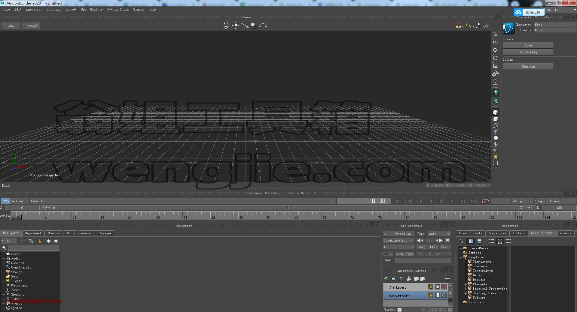Image resolution: width=577 pixels, height=312 pixels.
Task: Open the TR keying group dropdown
Action: click(x=398, y=247)
